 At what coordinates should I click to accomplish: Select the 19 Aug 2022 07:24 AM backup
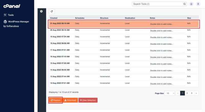tap(124, 37)
